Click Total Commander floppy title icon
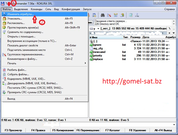The height and width of the screenshot is (135, 178). 3,4
